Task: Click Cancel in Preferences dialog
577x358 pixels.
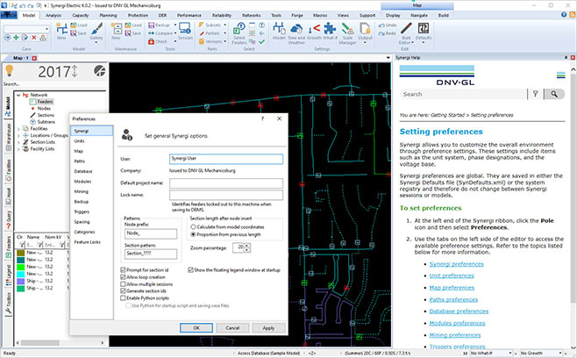Action: (232, 328)
